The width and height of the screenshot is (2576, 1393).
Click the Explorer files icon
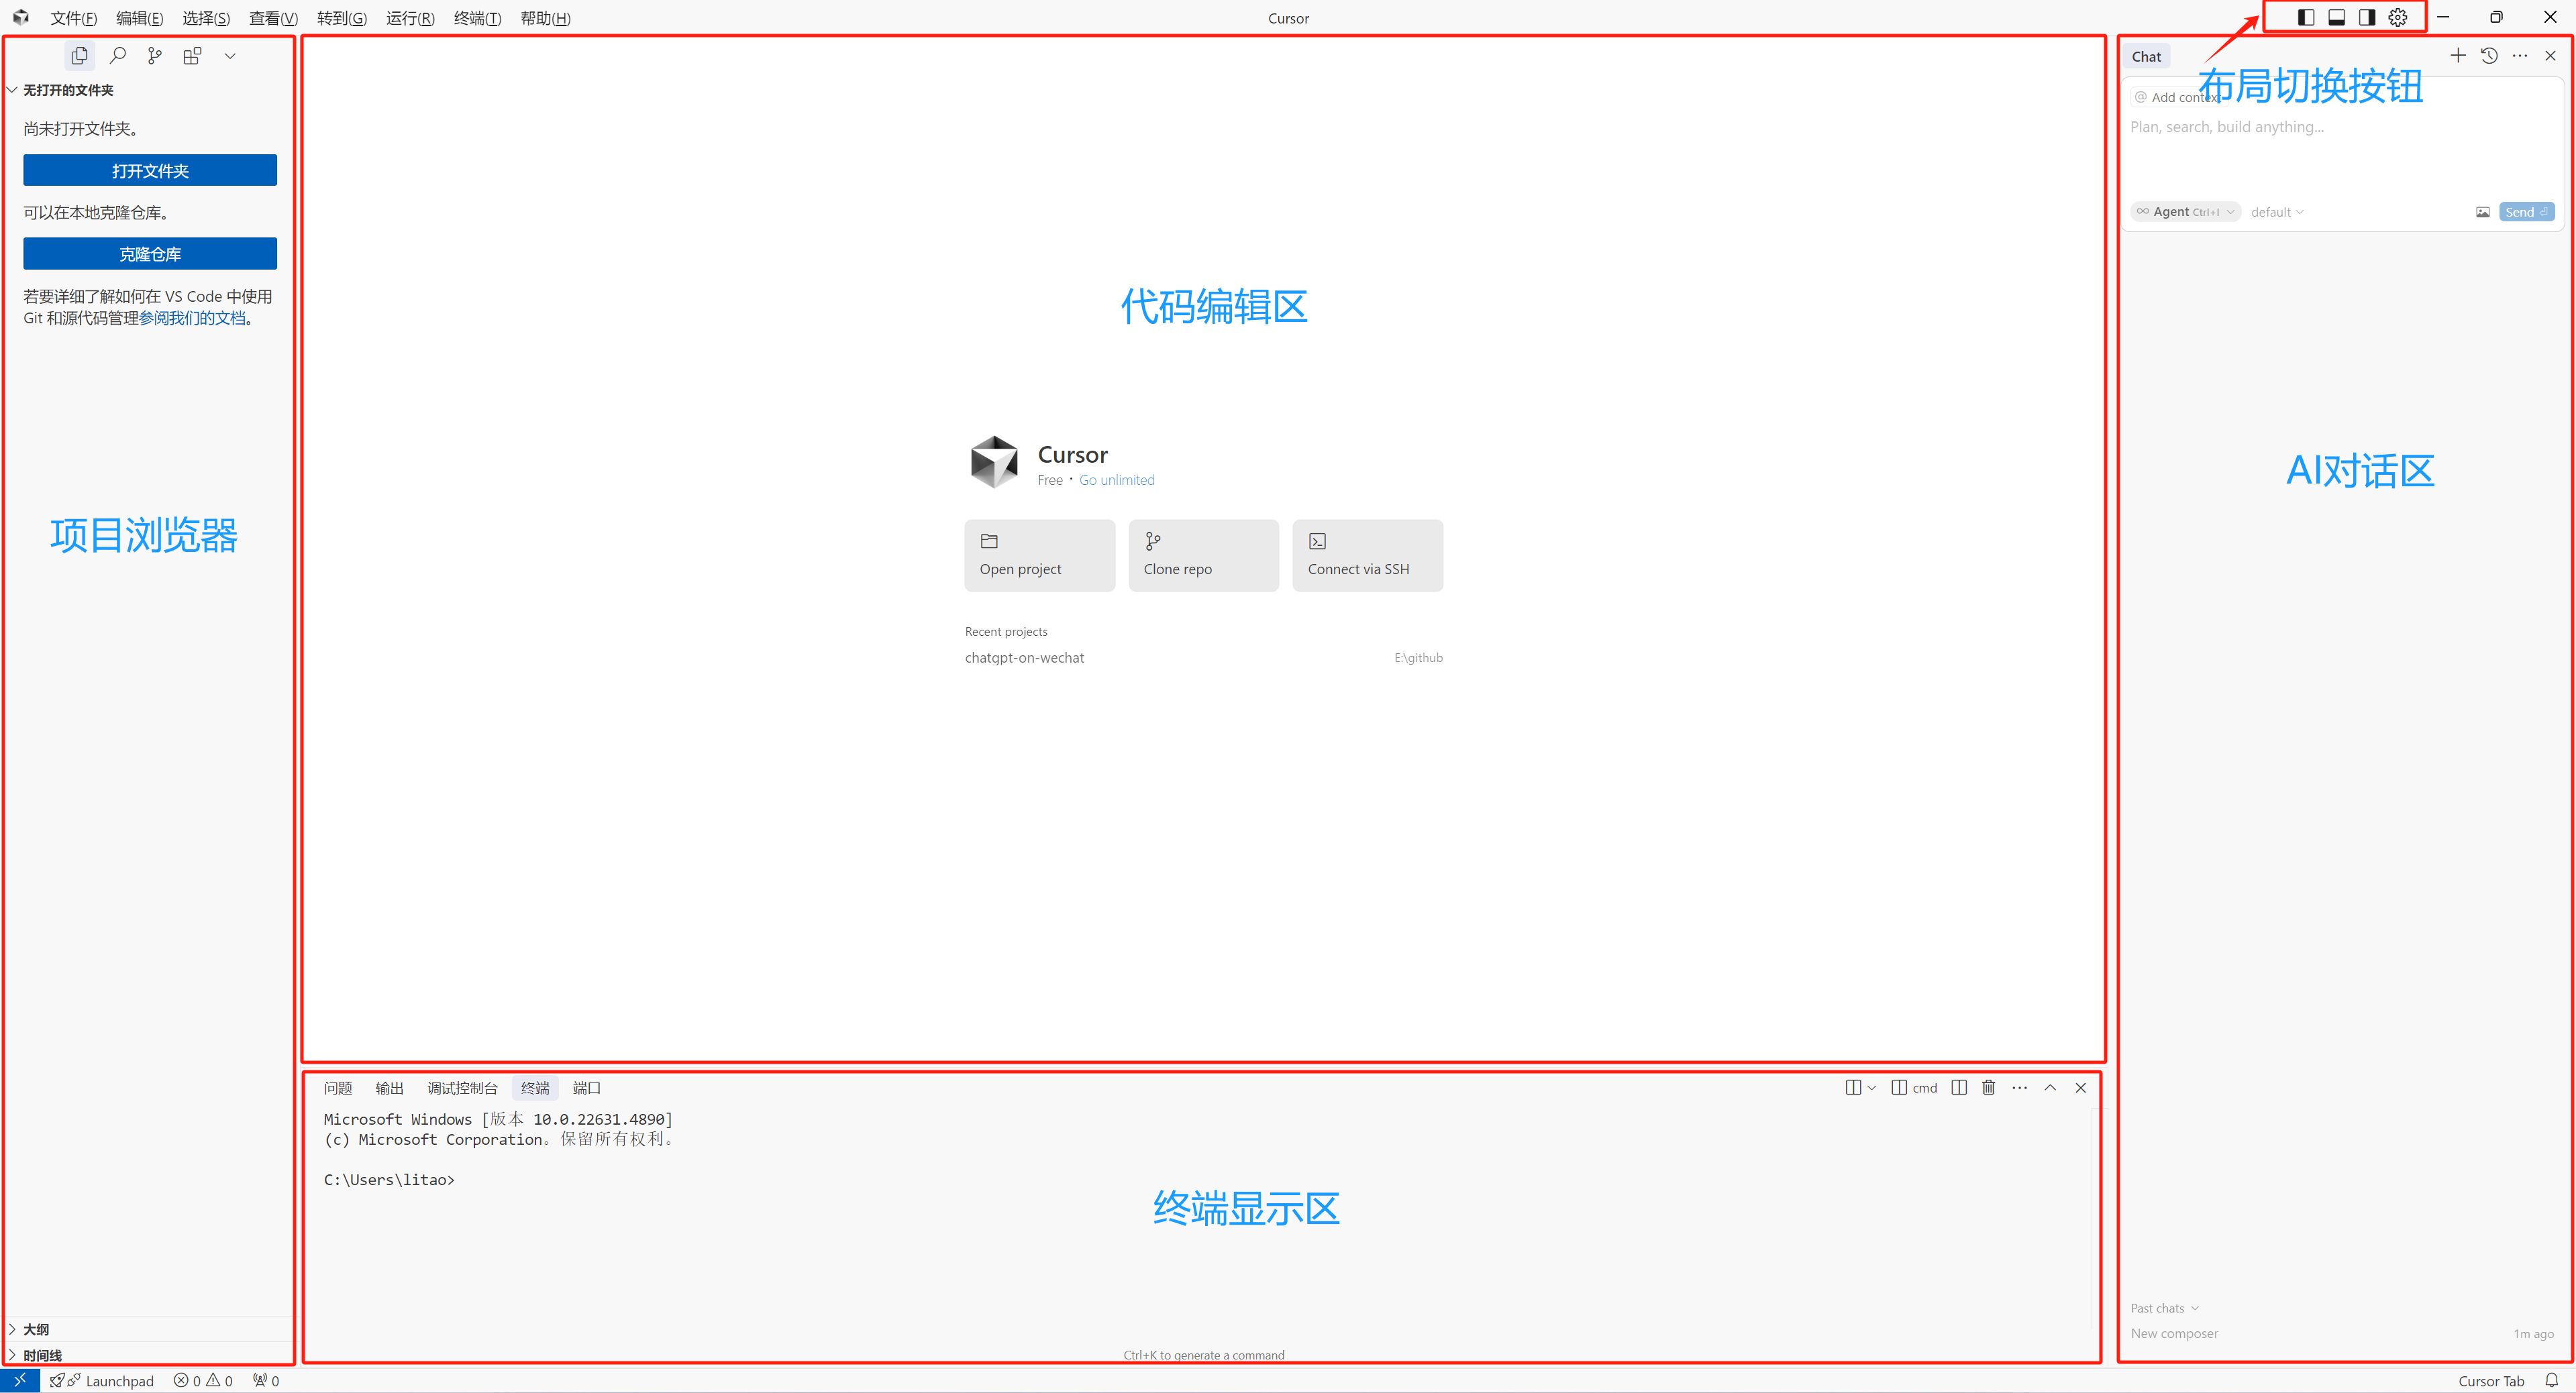pos(79,56)
